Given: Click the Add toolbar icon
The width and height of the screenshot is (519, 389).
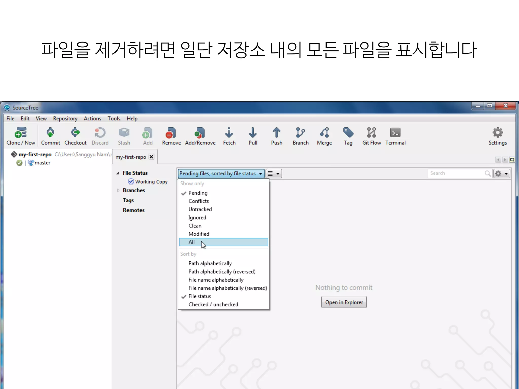Looking at the screenshot, I should (148, 136).
